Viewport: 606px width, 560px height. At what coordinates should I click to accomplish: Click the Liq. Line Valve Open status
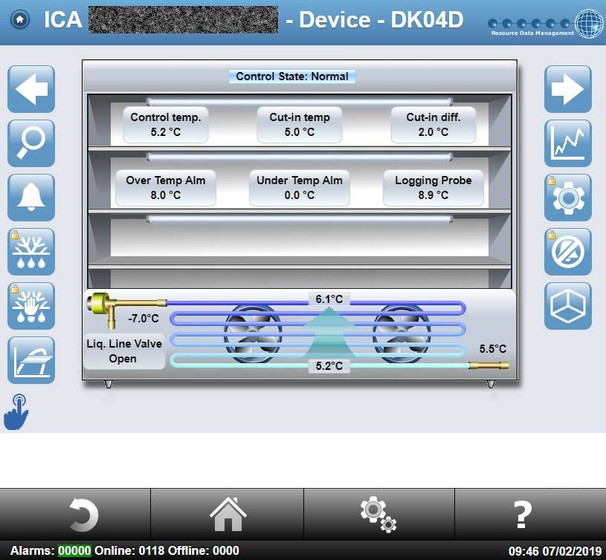coord(123,351)
